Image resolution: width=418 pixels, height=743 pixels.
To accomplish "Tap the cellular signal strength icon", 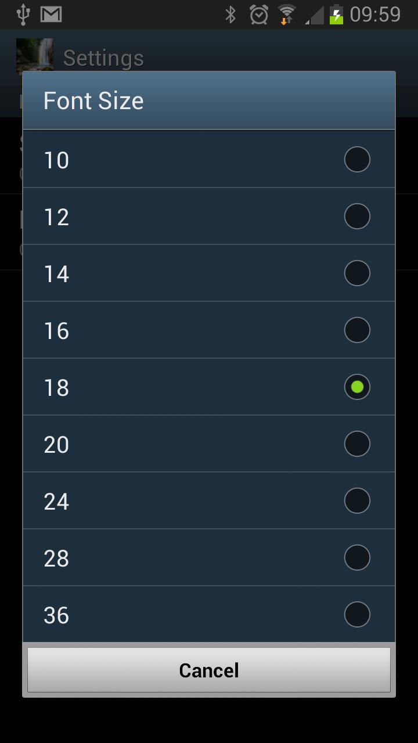I will coord(314,14).
